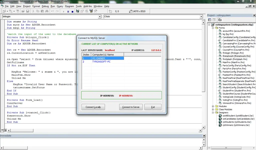
Task: Click View Code in the Project Explorer
Action: [209, 19]
